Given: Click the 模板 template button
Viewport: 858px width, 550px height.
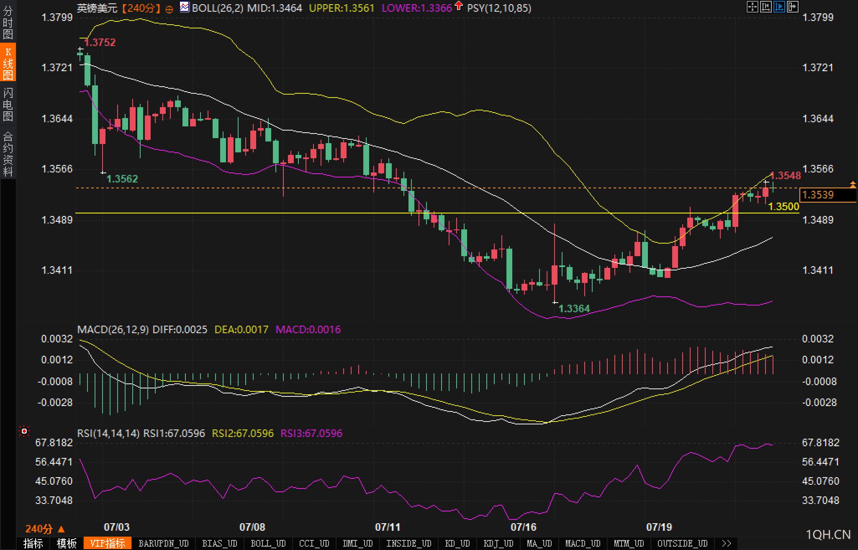Looking at the screenshot, I should [x=67, y=543].
